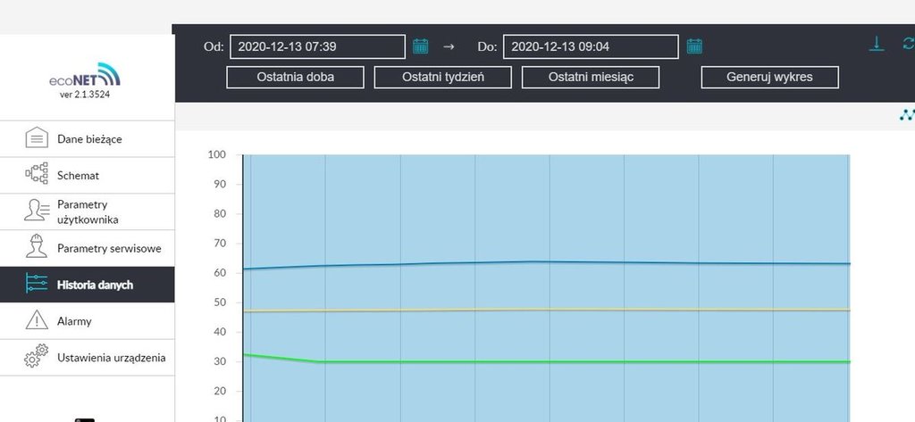The width and height of the screenshot is (915, 422).
Task: Click the Od start date field
Action: tap(317, 46)
